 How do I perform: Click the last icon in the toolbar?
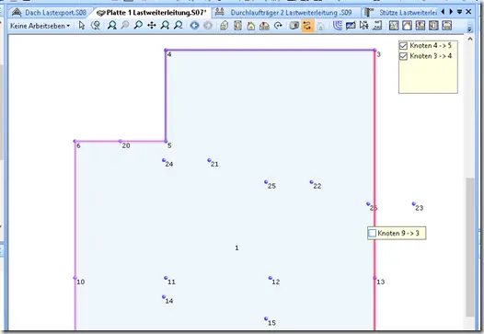(x=446, y=26)
